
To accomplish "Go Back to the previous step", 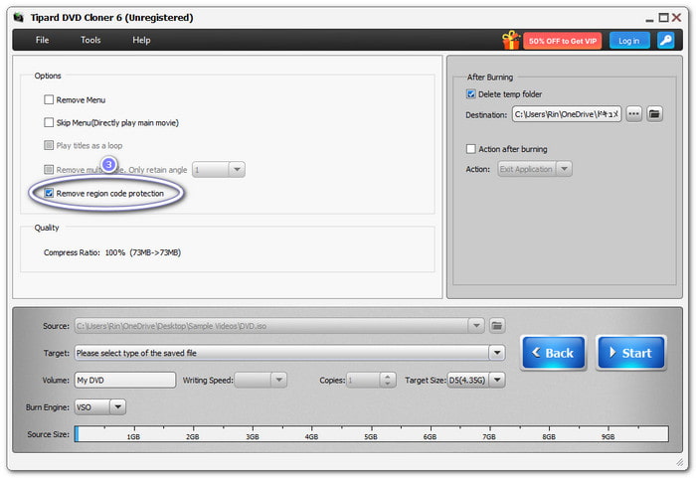I will [554, 353].
